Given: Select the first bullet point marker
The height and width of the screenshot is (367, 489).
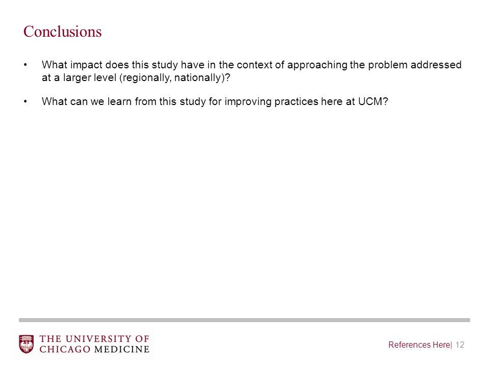Looking at the screenshot, I should tap(25, 65).
